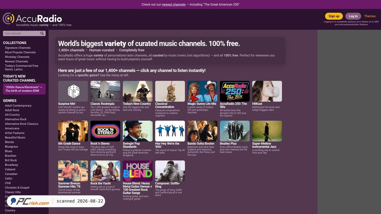This screenshot has height=214, width=381.
Task: Select the Adult Contemporary genre
Action: tap(18, 105)
